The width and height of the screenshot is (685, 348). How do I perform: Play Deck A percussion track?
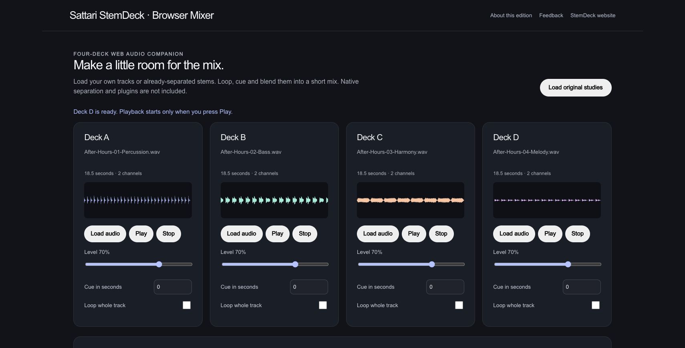click(141, 234)
